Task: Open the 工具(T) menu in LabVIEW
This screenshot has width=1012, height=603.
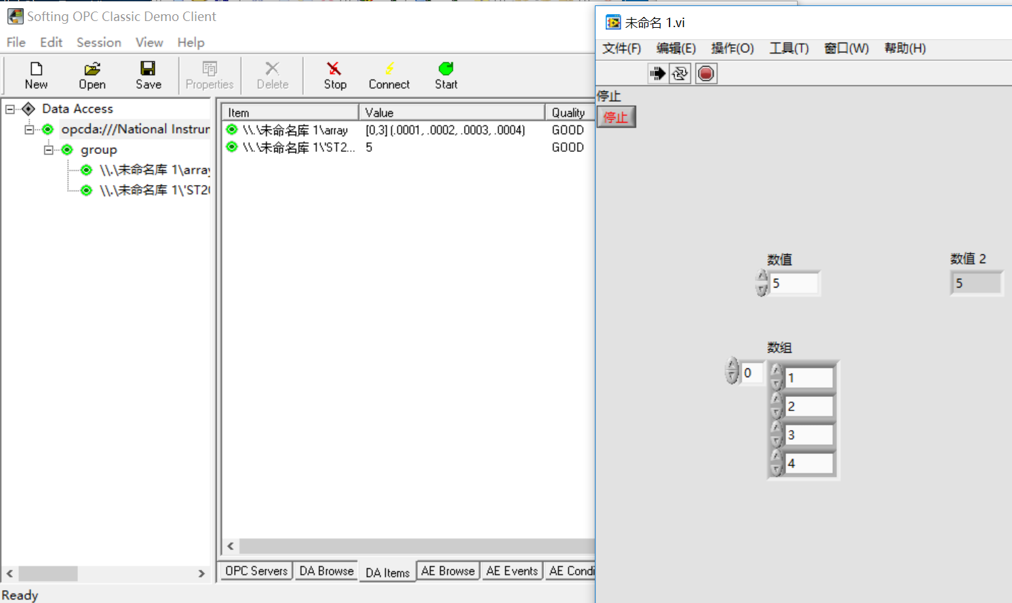Action: coord(788,48)
